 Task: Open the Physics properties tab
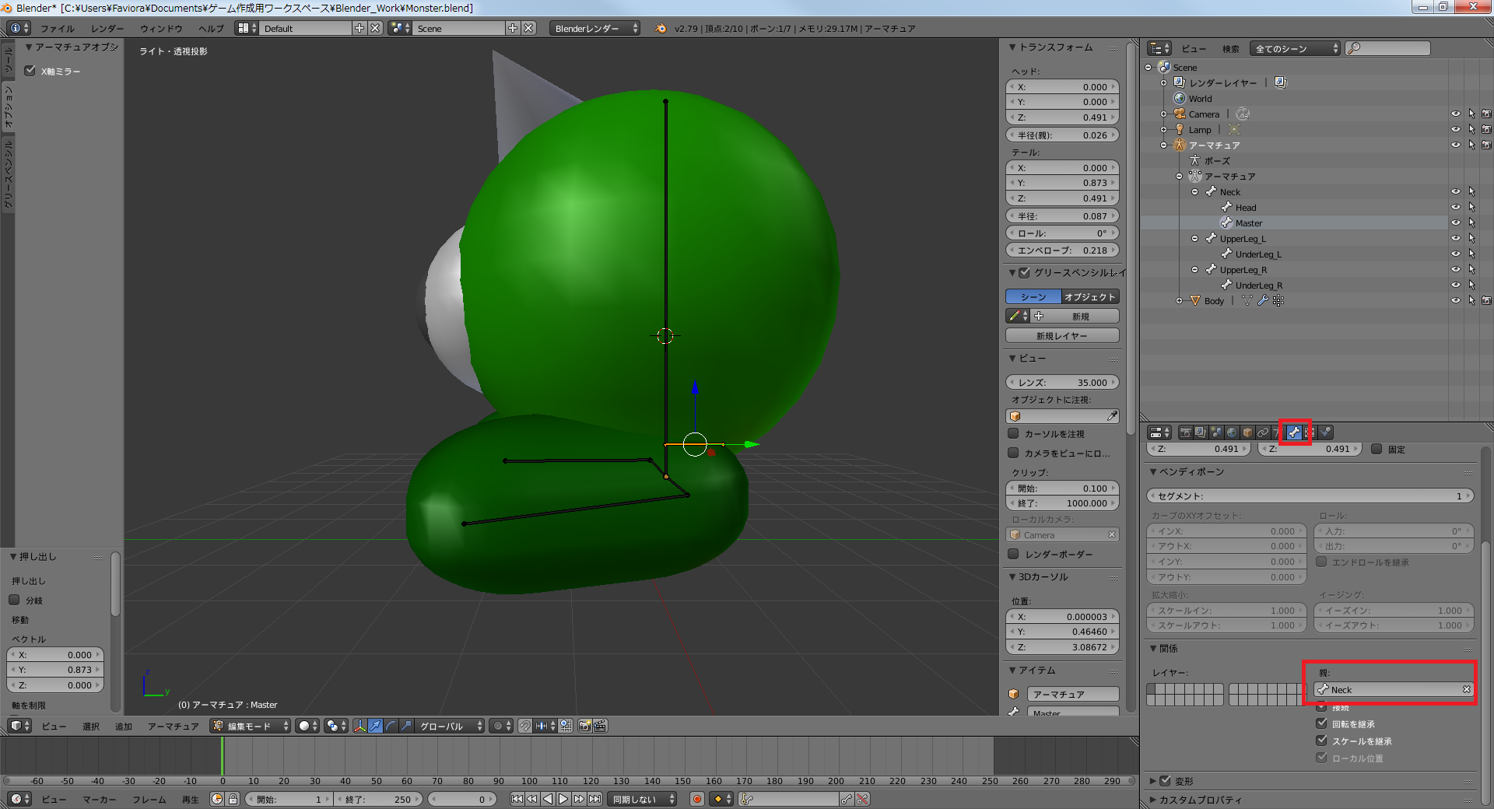tap(1325, 433)
